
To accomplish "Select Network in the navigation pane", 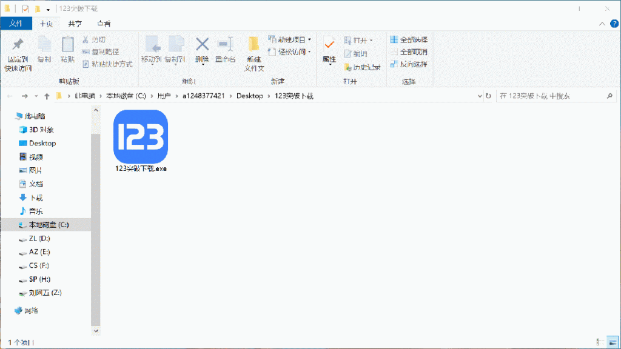I will coord(31,311).
